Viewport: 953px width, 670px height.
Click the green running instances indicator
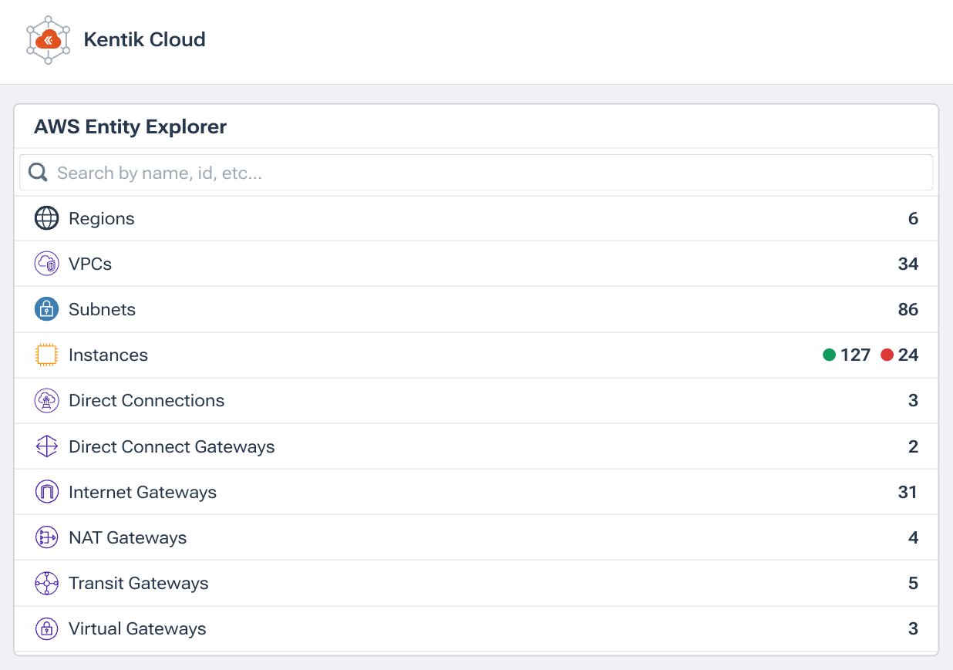830,355
